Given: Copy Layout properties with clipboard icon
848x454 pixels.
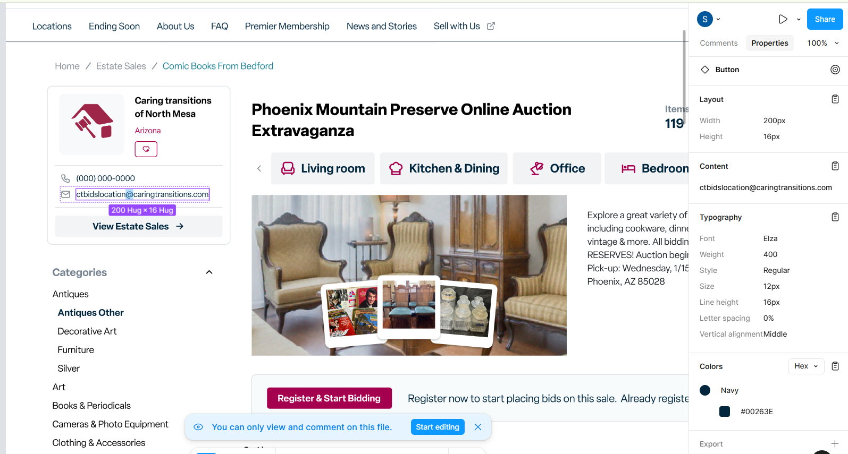Looking at the screenshot, I should pyautogui.click(x=835, y=99).
